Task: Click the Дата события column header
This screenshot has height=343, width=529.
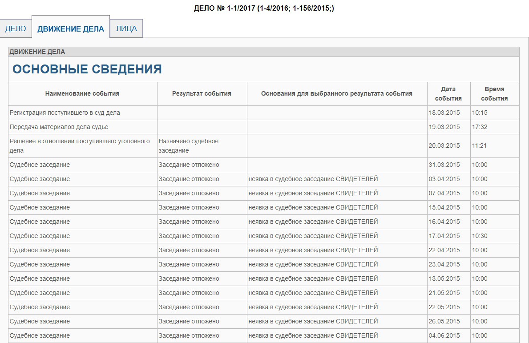Action: (448, 94)
